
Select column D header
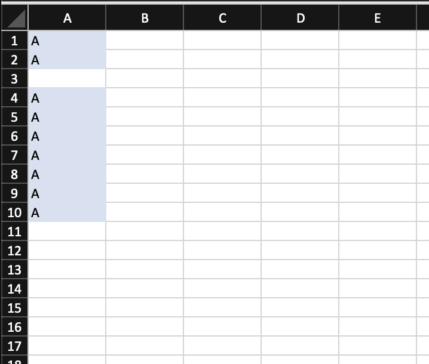[x=300, y=17]
